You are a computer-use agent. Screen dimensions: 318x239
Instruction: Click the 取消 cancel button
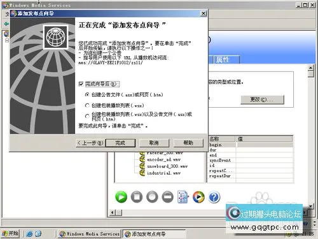(154, 143)
